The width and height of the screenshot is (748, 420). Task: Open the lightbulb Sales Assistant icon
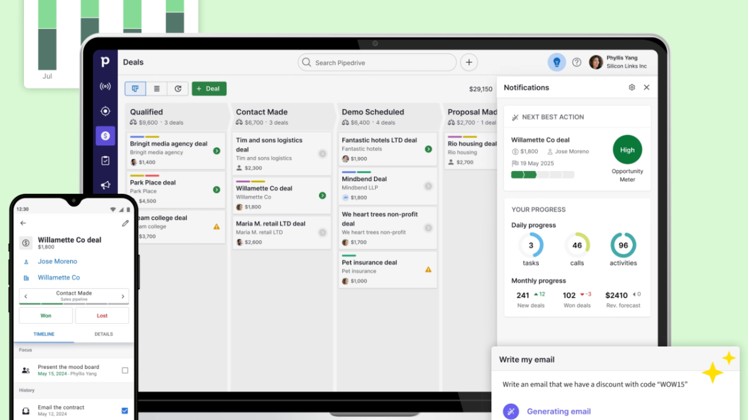[556, 62]
